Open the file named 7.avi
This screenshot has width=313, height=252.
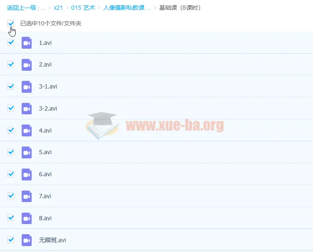coord(45,196)
